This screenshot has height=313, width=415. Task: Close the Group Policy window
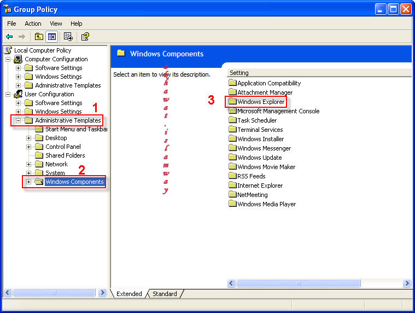[x=406, y=9]
